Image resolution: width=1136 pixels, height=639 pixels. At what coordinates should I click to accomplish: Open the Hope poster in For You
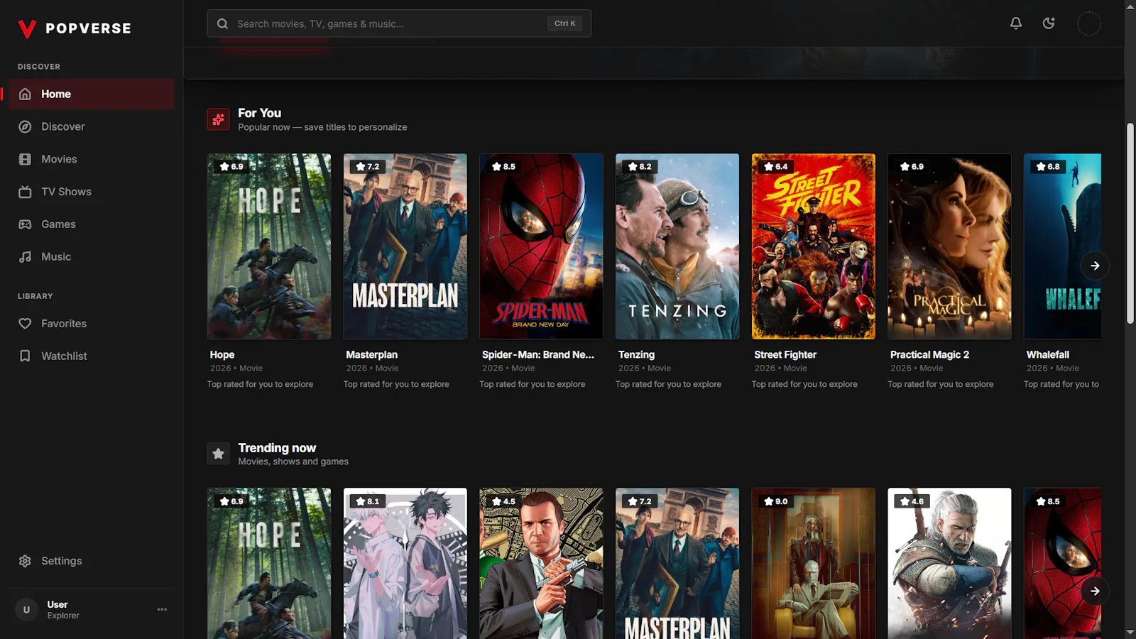tap(269, 246)
